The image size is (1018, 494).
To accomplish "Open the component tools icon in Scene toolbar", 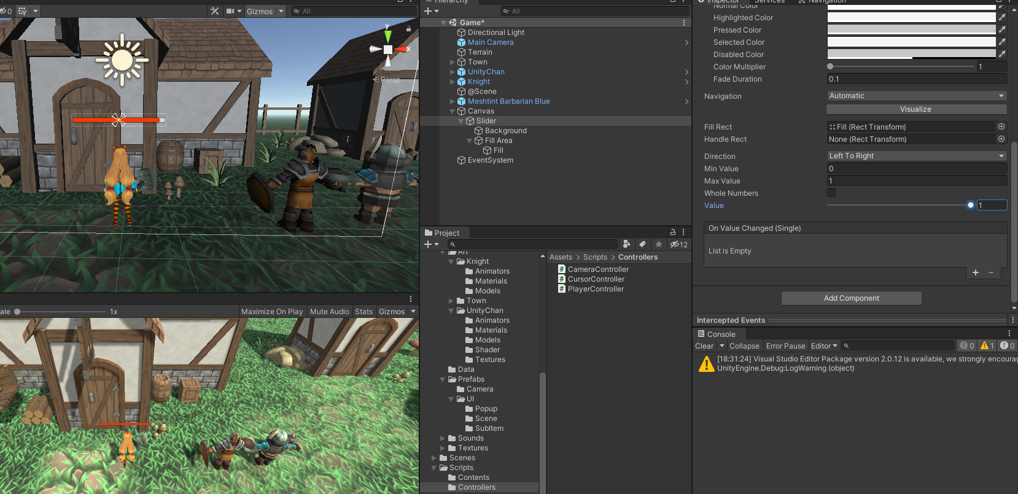I will [214, 11].
